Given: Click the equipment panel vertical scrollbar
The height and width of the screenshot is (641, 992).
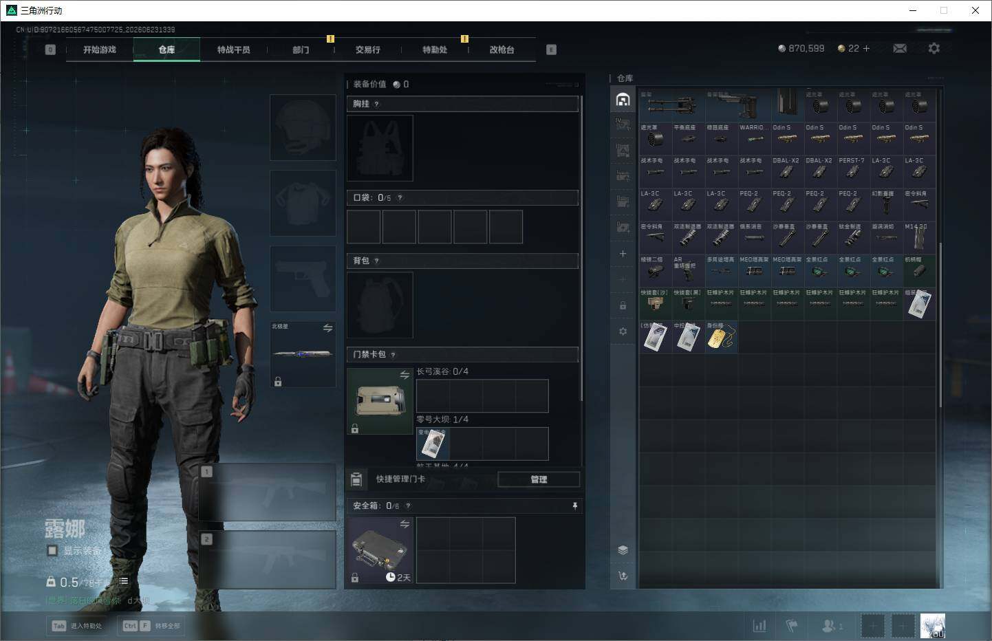Looking at the screenshot, I should click(x=582, y=248).
